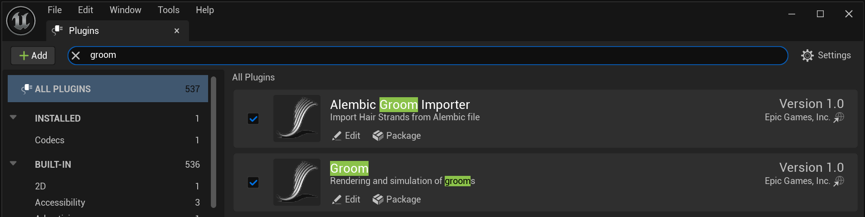Click the Groom plugin hair icon
865x217 pixels.
[297, 182]
